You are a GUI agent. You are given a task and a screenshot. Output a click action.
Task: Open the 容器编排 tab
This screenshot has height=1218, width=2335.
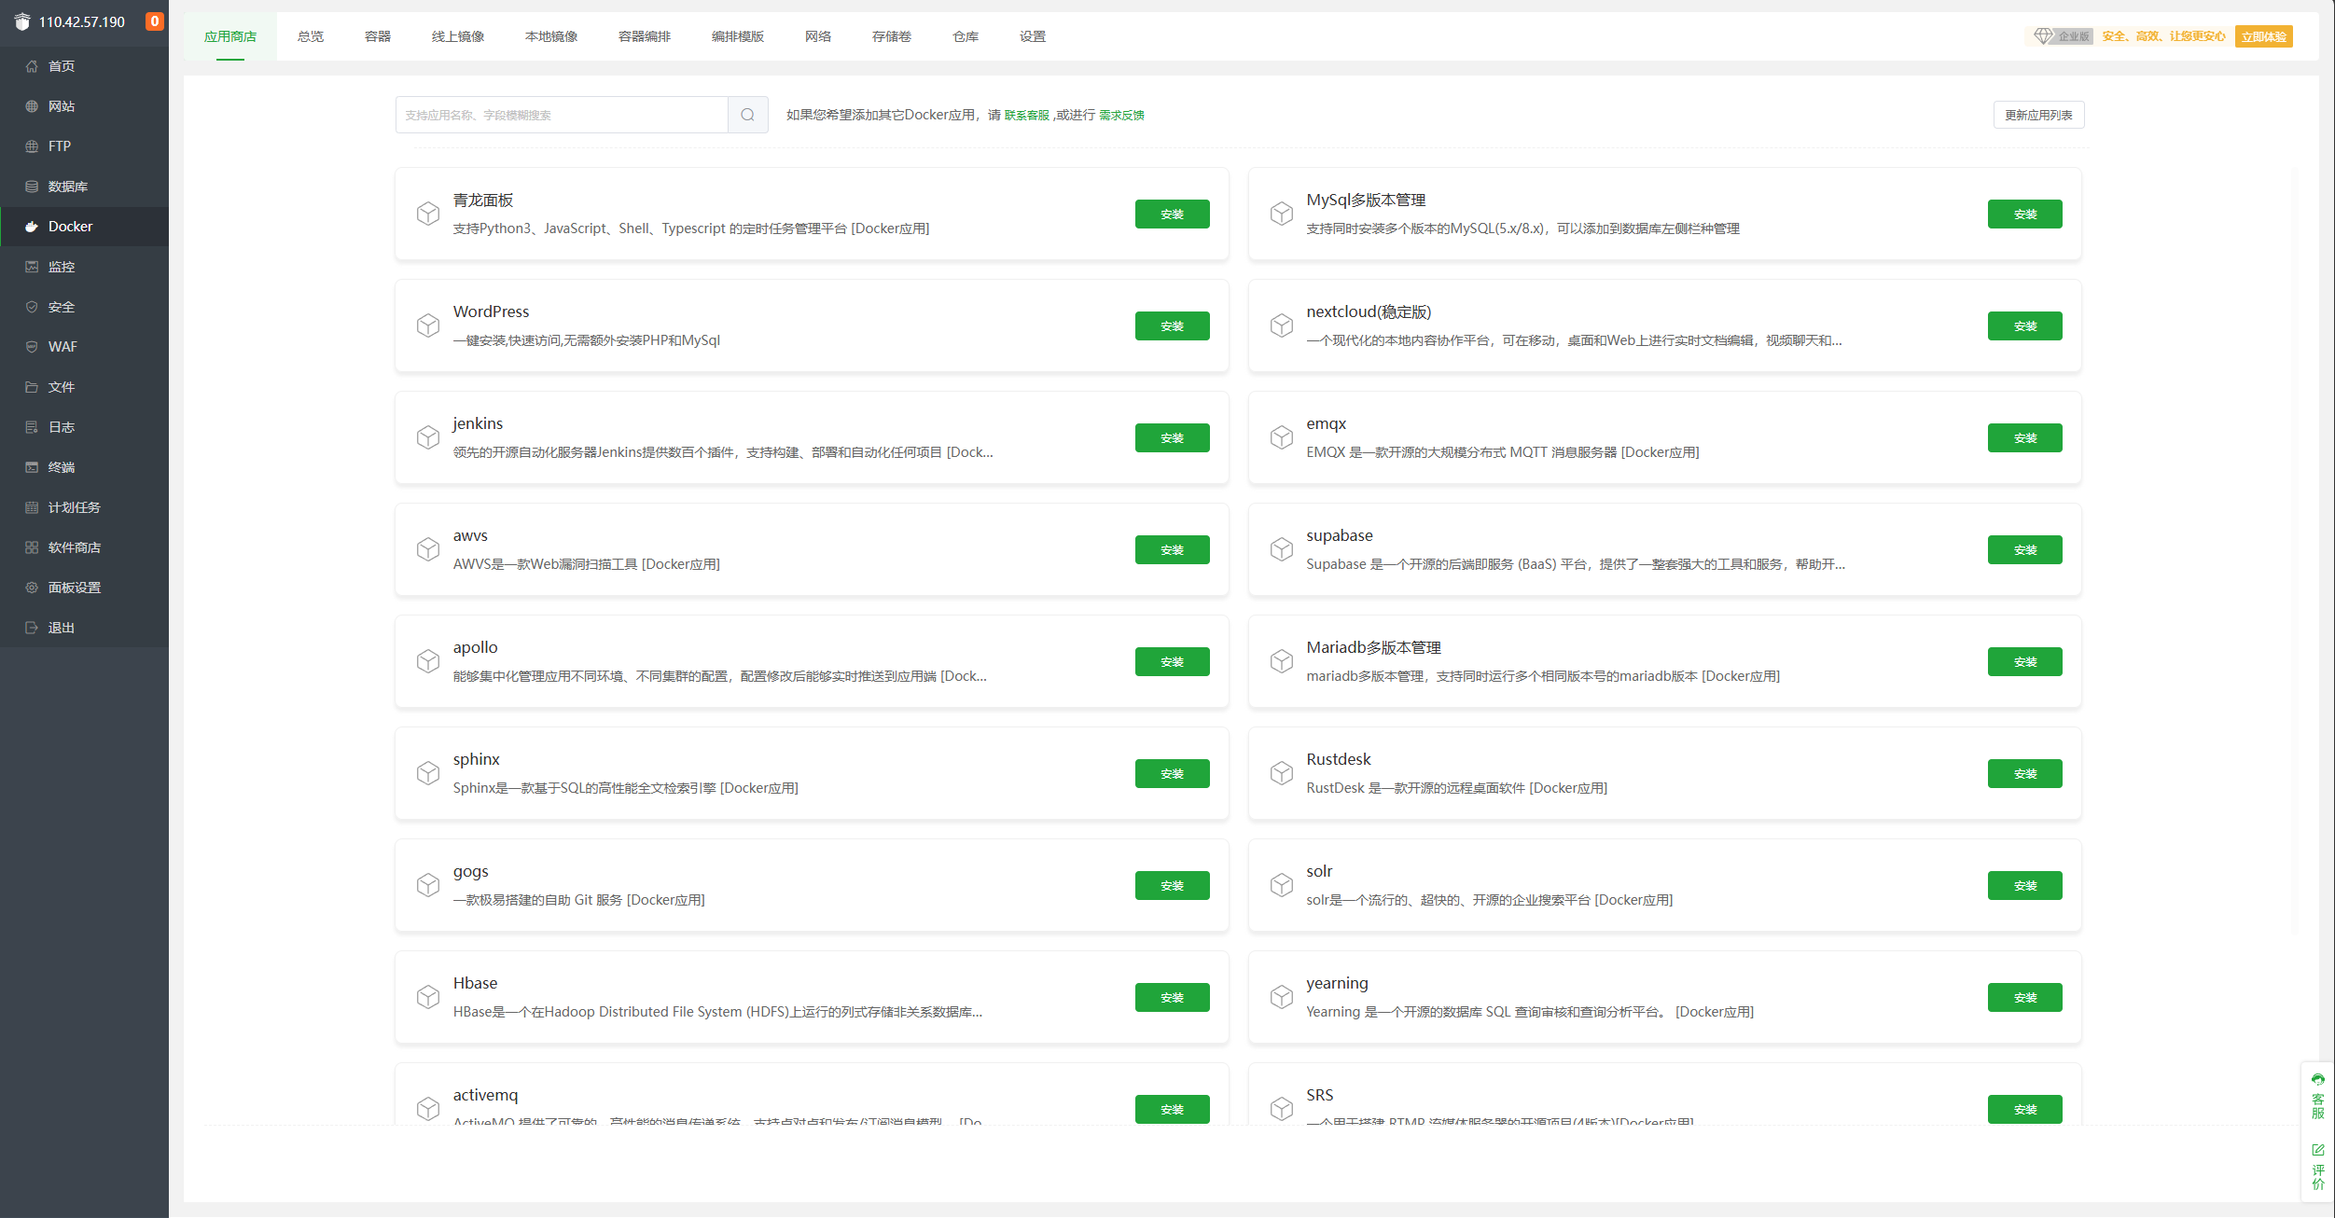coord(645,36)
